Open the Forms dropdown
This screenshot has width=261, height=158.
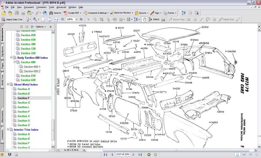pos(169,13)
